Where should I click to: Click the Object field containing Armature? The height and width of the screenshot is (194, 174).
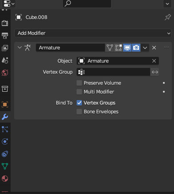tap(118, 61)
